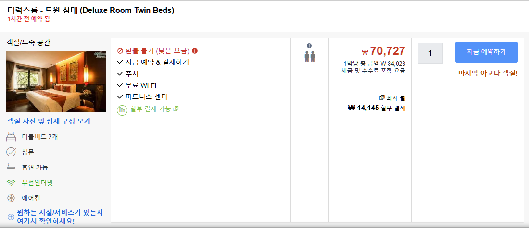This screenshot has width=529, height=228.
Task: Click the ₩70,727 price amount
Action: [383, 51]
